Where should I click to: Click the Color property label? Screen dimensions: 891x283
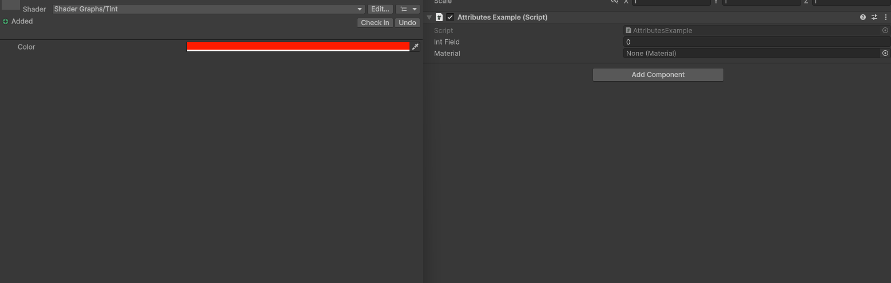(26, 47)
